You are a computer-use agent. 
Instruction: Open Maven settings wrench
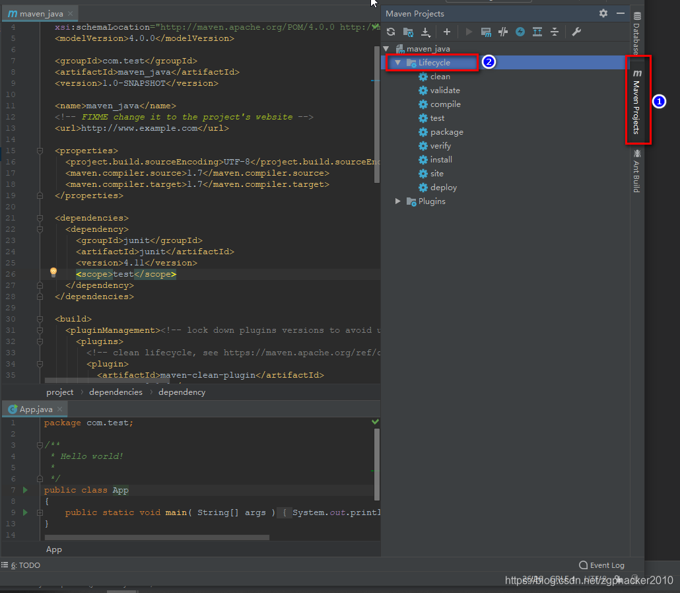(576, 32)
